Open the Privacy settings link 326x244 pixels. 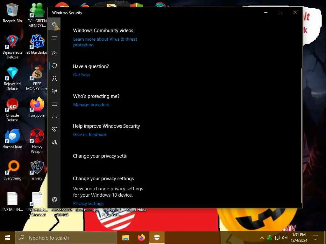pos(89,204)
